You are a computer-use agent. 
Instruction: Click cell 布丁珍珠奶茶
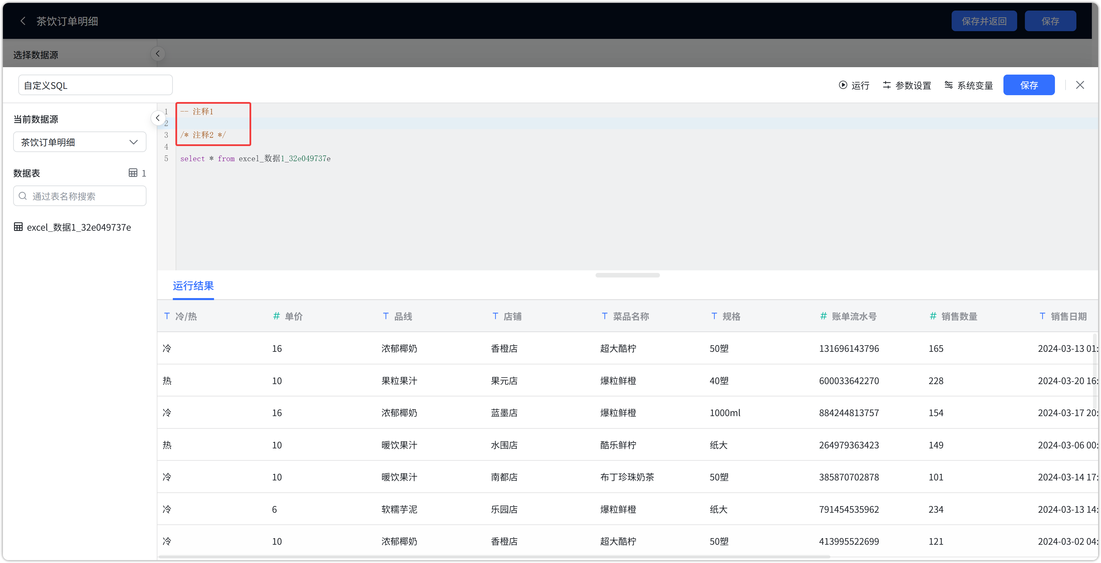(627, 477)
